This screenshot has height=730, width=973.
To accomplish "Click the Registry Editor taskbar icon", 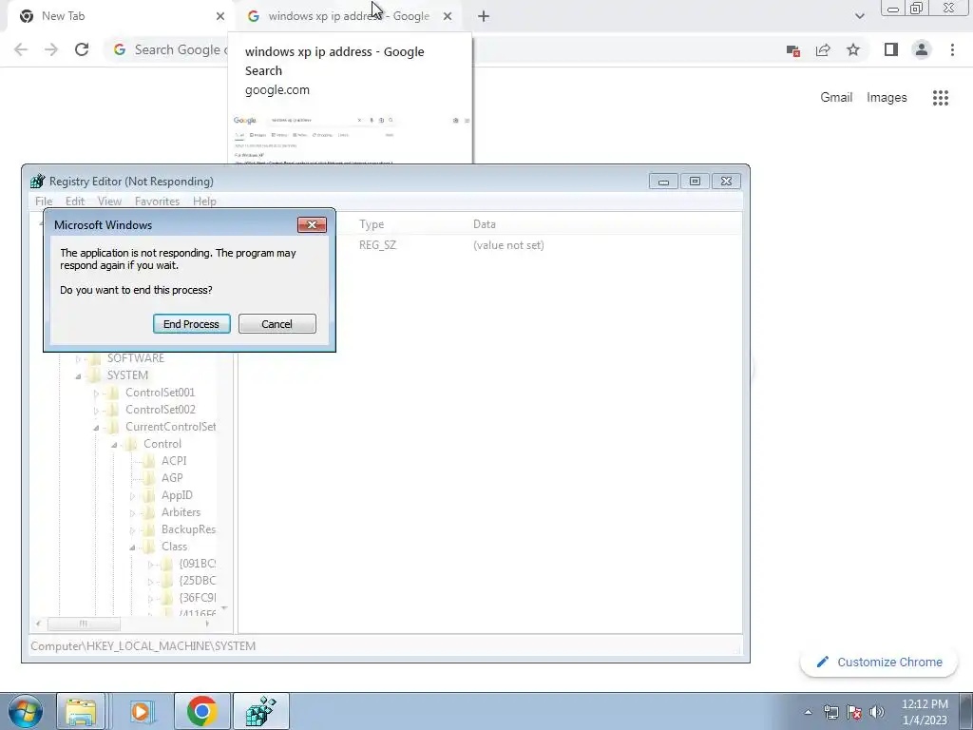I will 261,711.
